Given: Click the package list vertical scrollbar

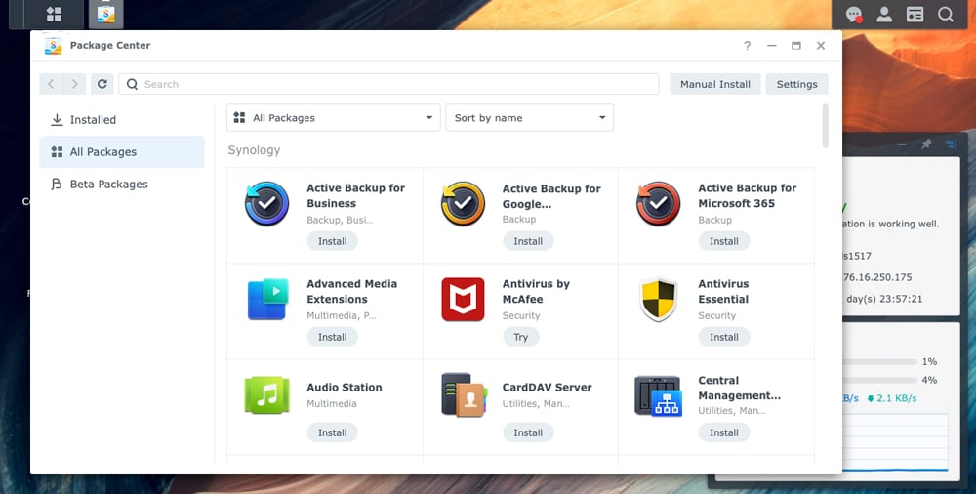Looking at the screenshot, I should tap(826, 126).
